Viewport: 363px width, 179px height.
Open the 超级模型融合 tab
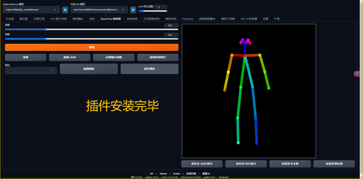(207, 19)
